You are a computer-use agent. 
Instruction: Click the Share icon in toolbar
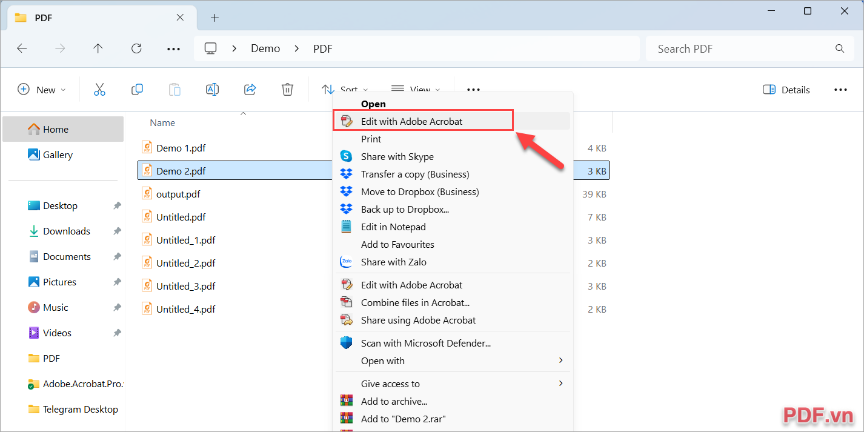(x=250, y=90)
